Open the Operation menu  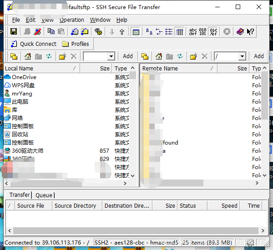(x=72, y=20)
